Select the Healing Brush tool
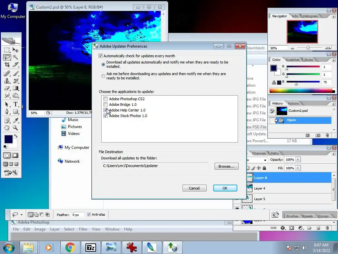The image size is (338, 254). coord(7,74)
